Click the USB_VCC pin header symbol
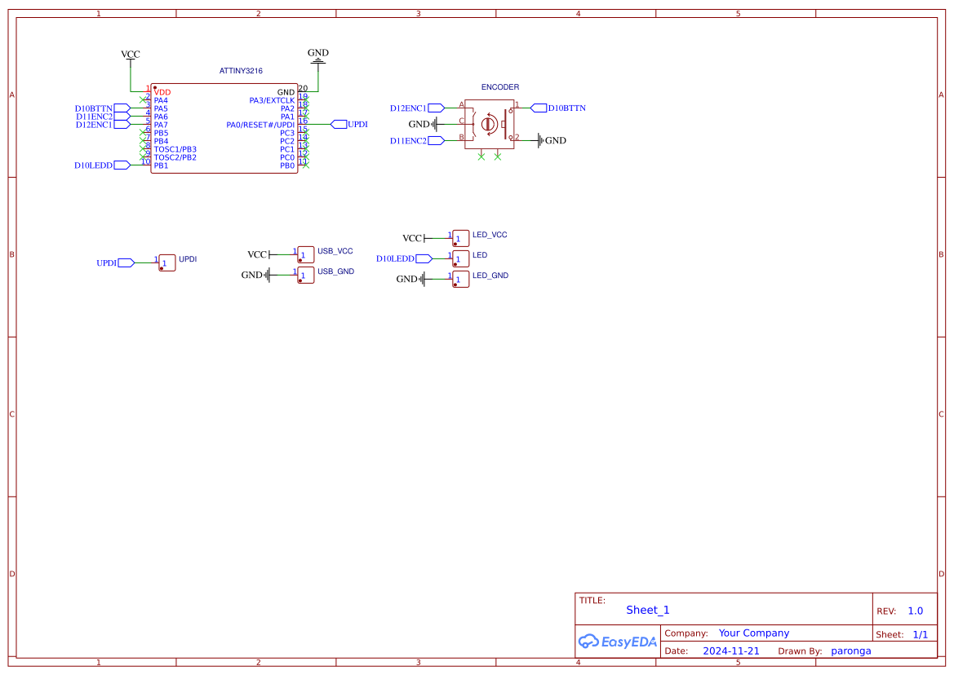Screen dimensions: 954x675 click(304, 254)
